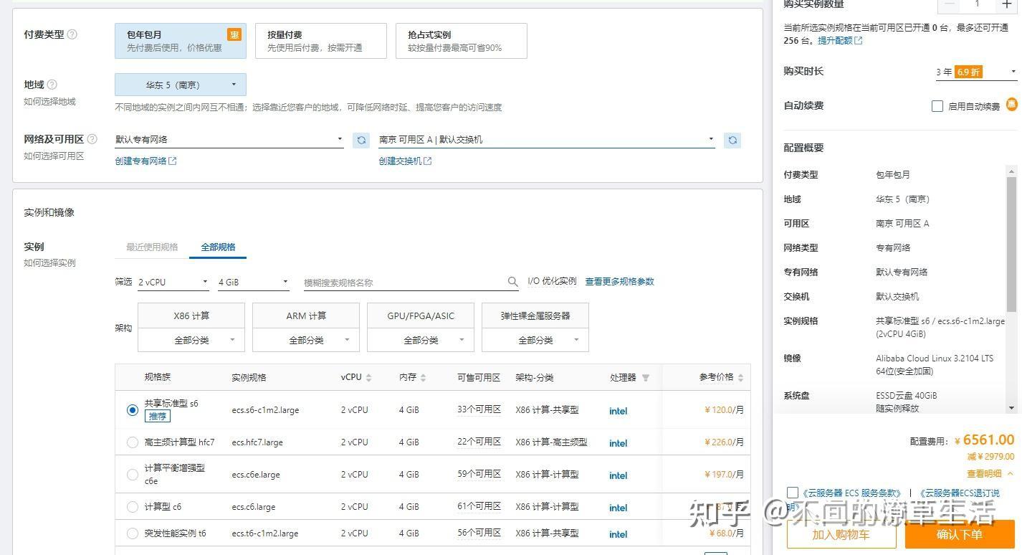Accept the 云服务器 ECS 服务条款 checkbox

[792, 493]
